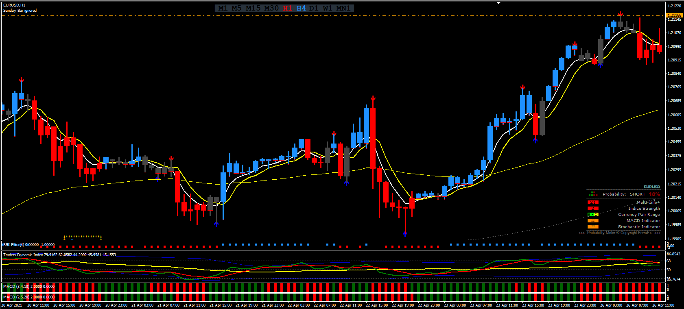684x309 pixels.
Task: Click the orange Stochastic Indicator status box
Action: pos(593,226)
